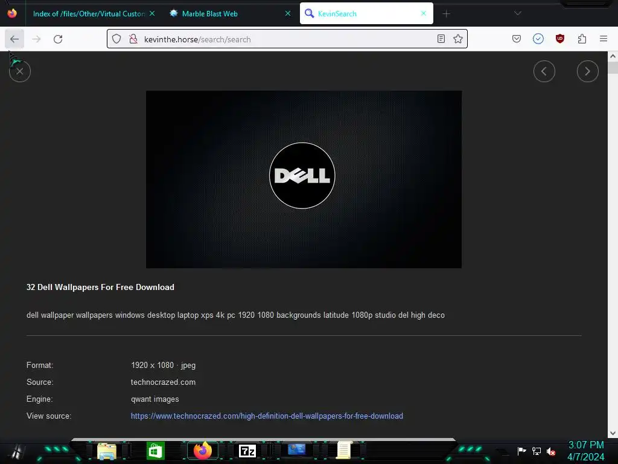618x464 pixels.
Task: Close the Marble Blast Web tab
Action: tap(288, 13)
